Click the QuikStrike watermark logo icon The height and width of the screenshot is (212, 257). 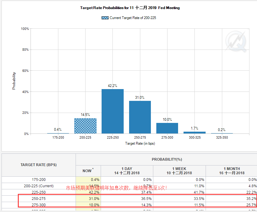click(x=236, y=41)
